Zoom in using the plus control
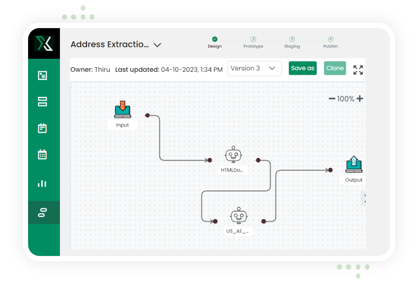Viewport: 418px width, 284px height. 359,98
